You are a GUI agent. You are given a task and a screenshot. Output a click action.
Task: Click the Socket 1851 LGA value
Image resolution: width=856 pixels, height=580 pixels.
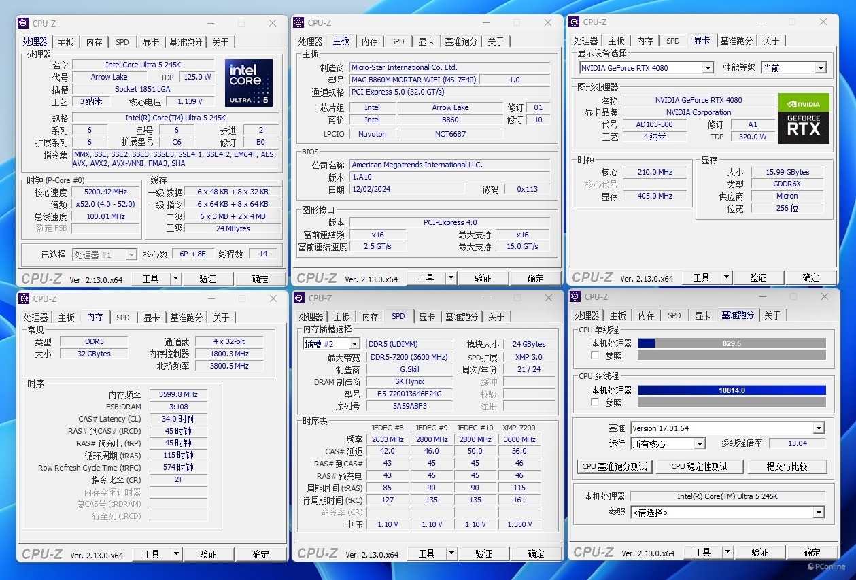(143, 89)
